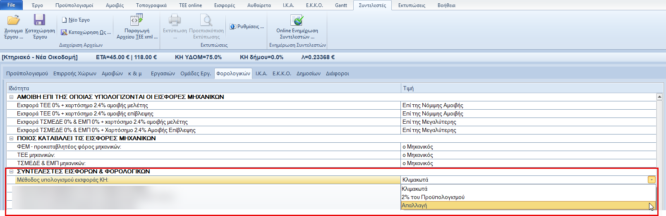Click the Άνοιγμα Έργου folder icon

tap(13, 20)
